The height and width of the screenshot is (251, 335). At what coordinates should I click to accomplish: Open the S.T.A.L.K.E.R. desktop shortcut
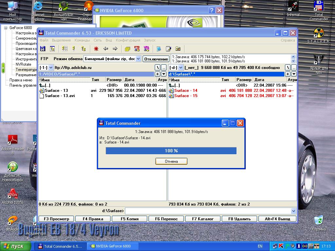(x=319, y=35)
